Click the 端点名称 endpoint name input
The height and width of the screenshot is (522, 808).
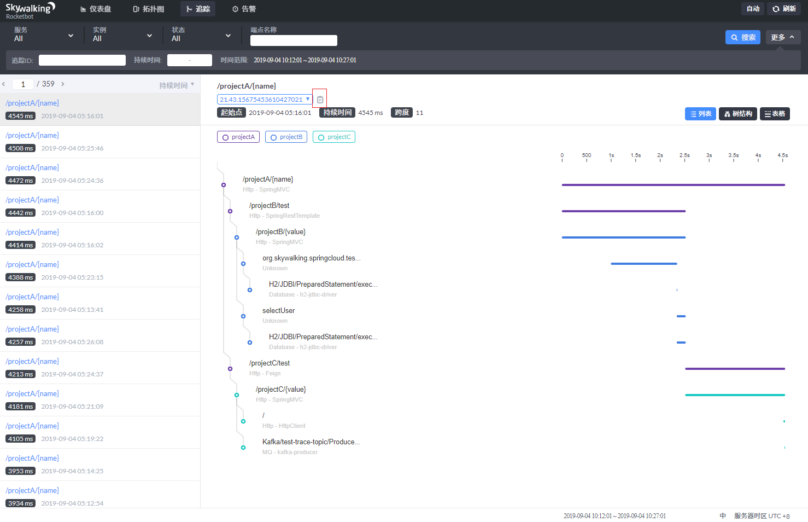(294, 40)
